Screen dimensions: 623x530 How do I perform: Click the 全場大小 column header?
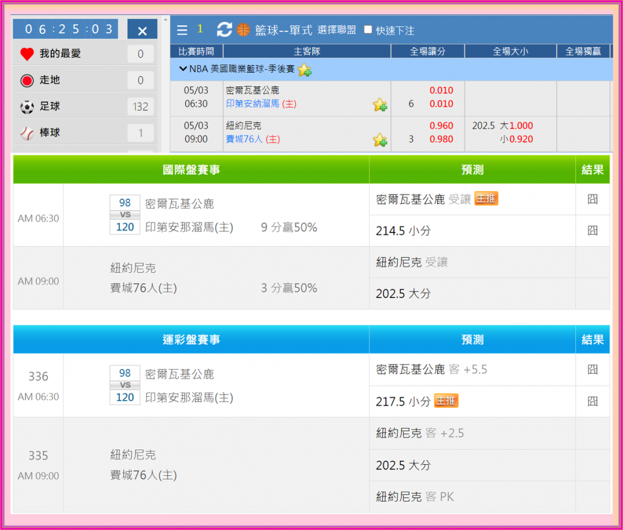click(510, 51)
